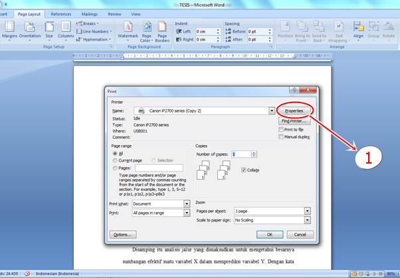Open the Page Color palette

pyautogui.click(x=147, y=31)
